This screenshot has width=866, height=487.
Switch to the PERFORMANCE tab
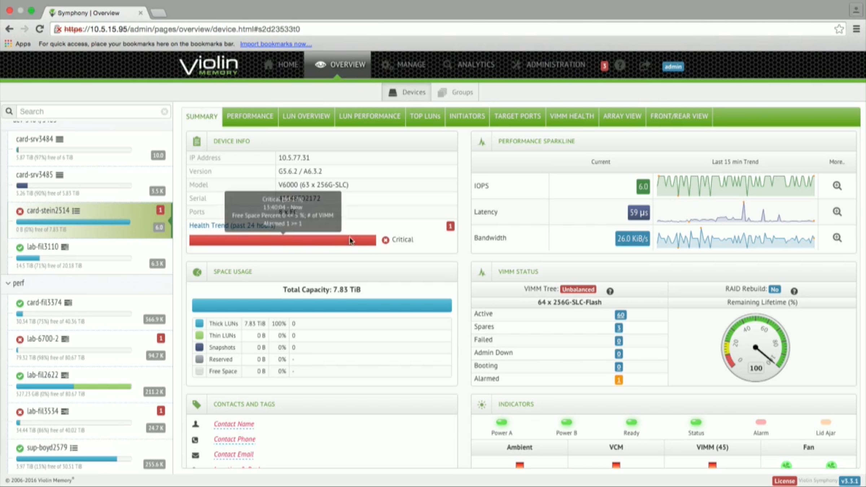pos(250,116)
